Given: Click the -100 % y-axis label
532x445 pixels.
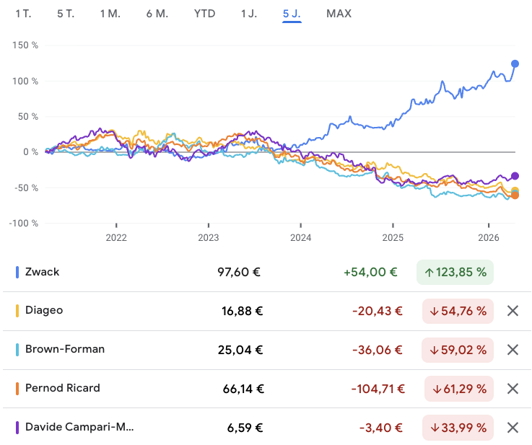Looking at the screenshot, I should (24, 224).
